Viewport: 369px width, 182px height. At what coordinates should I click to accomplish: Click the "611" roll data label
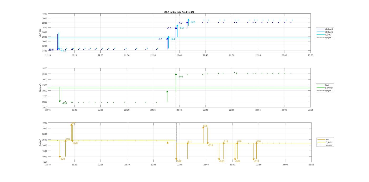(190, 142)
